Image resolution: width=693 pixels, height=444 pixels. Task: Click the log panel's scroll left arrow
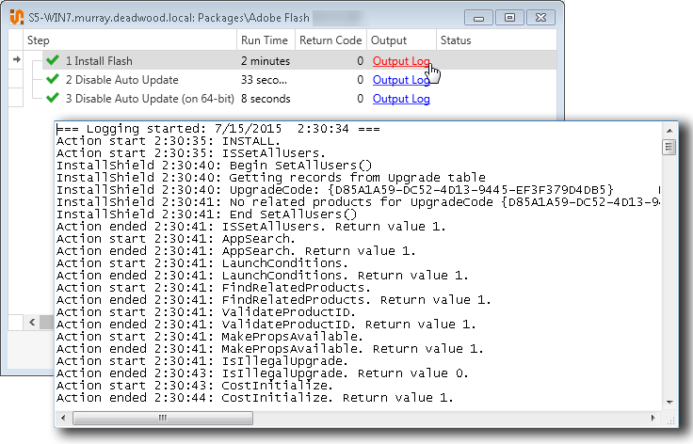[63, 419]
